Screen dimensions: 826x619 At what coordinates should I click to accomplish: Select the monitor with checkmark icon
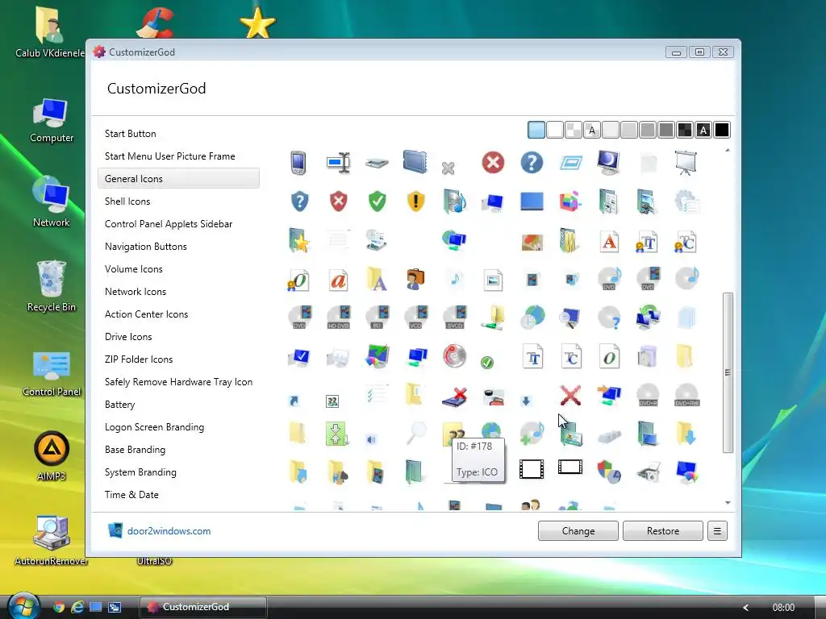click(299, 357)
